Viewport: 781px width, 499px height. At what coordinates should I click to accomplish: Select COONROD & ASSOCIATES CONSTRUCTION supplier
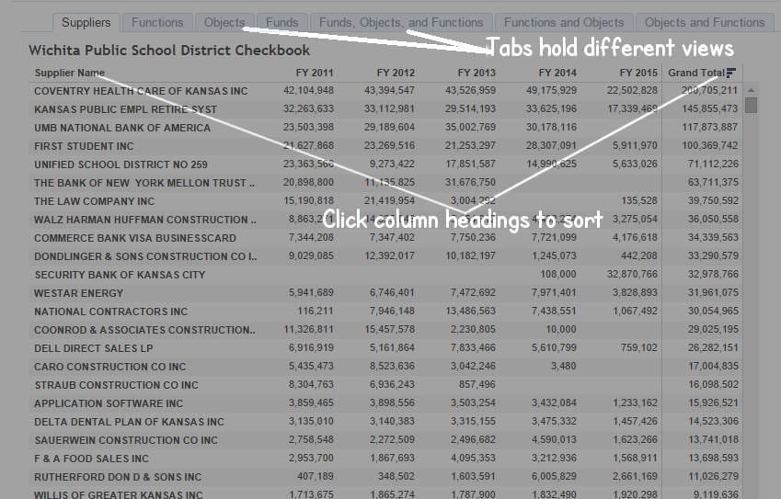pos(145,330)
